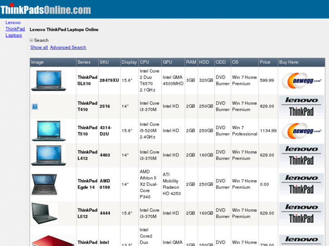Sort table by Display column header
This screenshot has width=329, height=246.
pos(129,62)
